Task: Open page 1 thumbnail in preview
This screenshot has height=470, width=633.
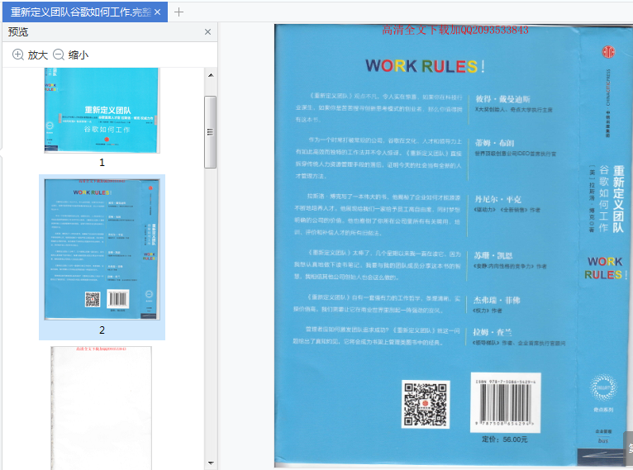Action: [x=102, y=110]
